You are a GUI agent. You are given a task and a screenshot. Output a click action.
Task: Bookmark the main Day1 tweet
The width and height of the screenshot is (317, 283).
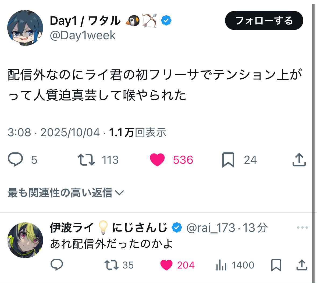tap(228, 160)
